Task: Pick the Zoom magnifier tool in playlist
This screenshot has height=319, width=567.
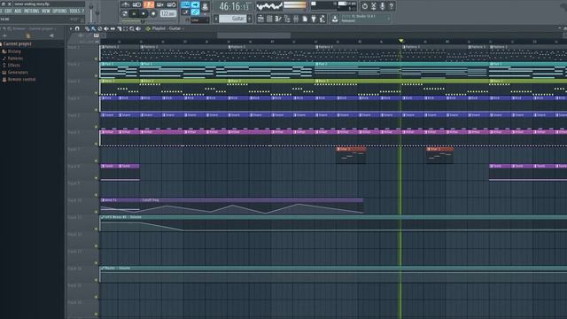Action: [132, 28]
